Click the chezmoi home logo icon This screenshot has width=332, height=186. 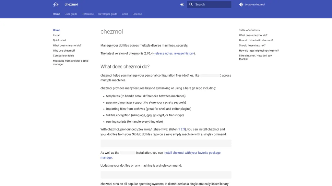(56, 5)
